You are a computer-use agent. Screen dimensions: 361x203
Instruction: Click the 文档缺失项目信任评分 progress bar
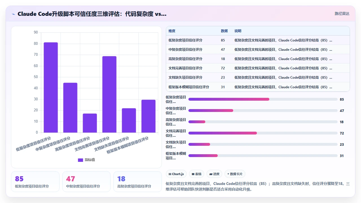263,144
